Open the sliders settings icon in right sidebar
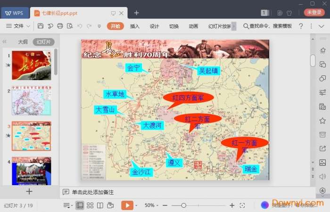The height and width of the screenshot is (212, 330). point(322,92)
